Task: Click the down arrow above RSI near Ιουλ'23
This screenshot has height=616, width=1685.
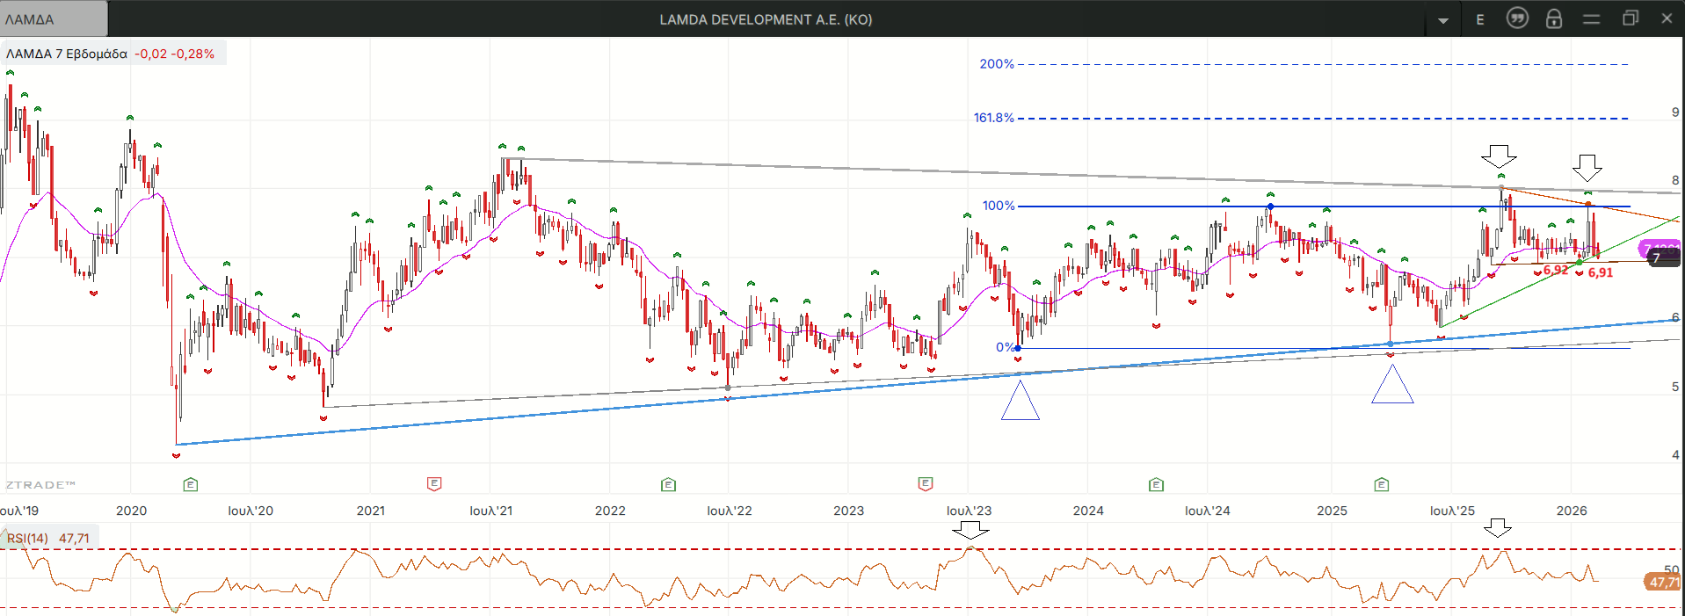Action: (x=970, y=530)
